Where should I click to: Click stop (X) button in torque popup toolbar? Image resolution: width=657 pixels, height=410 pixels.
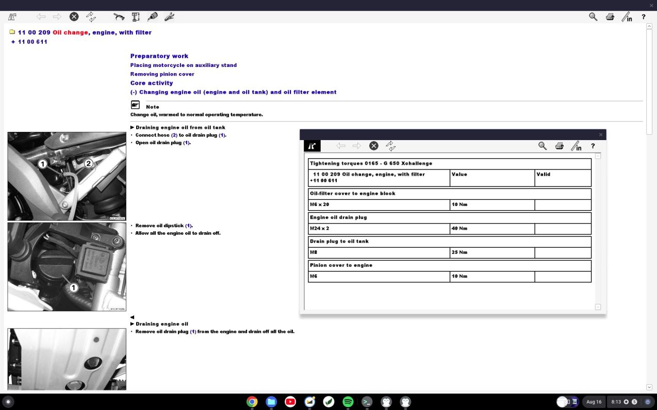click(x=374, y=146)
